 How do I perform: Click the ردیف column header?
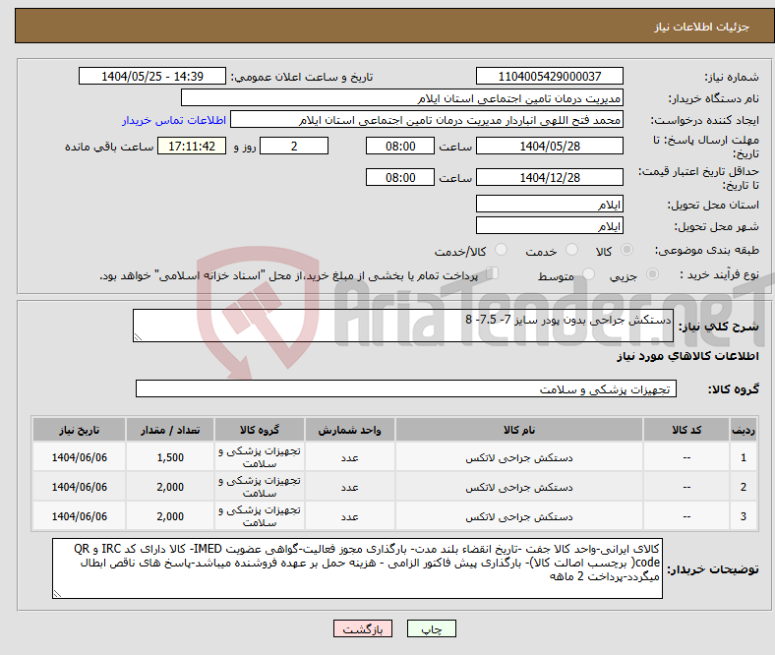click(744, 430)
